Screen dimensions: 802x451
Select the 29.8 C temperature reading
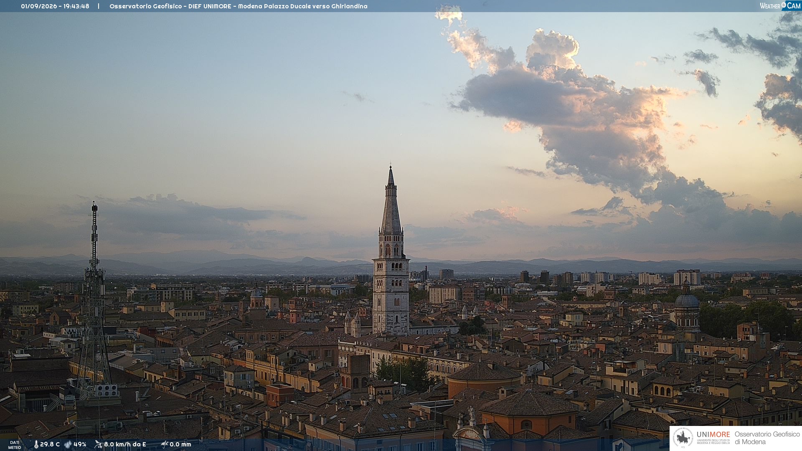(50, 444)
